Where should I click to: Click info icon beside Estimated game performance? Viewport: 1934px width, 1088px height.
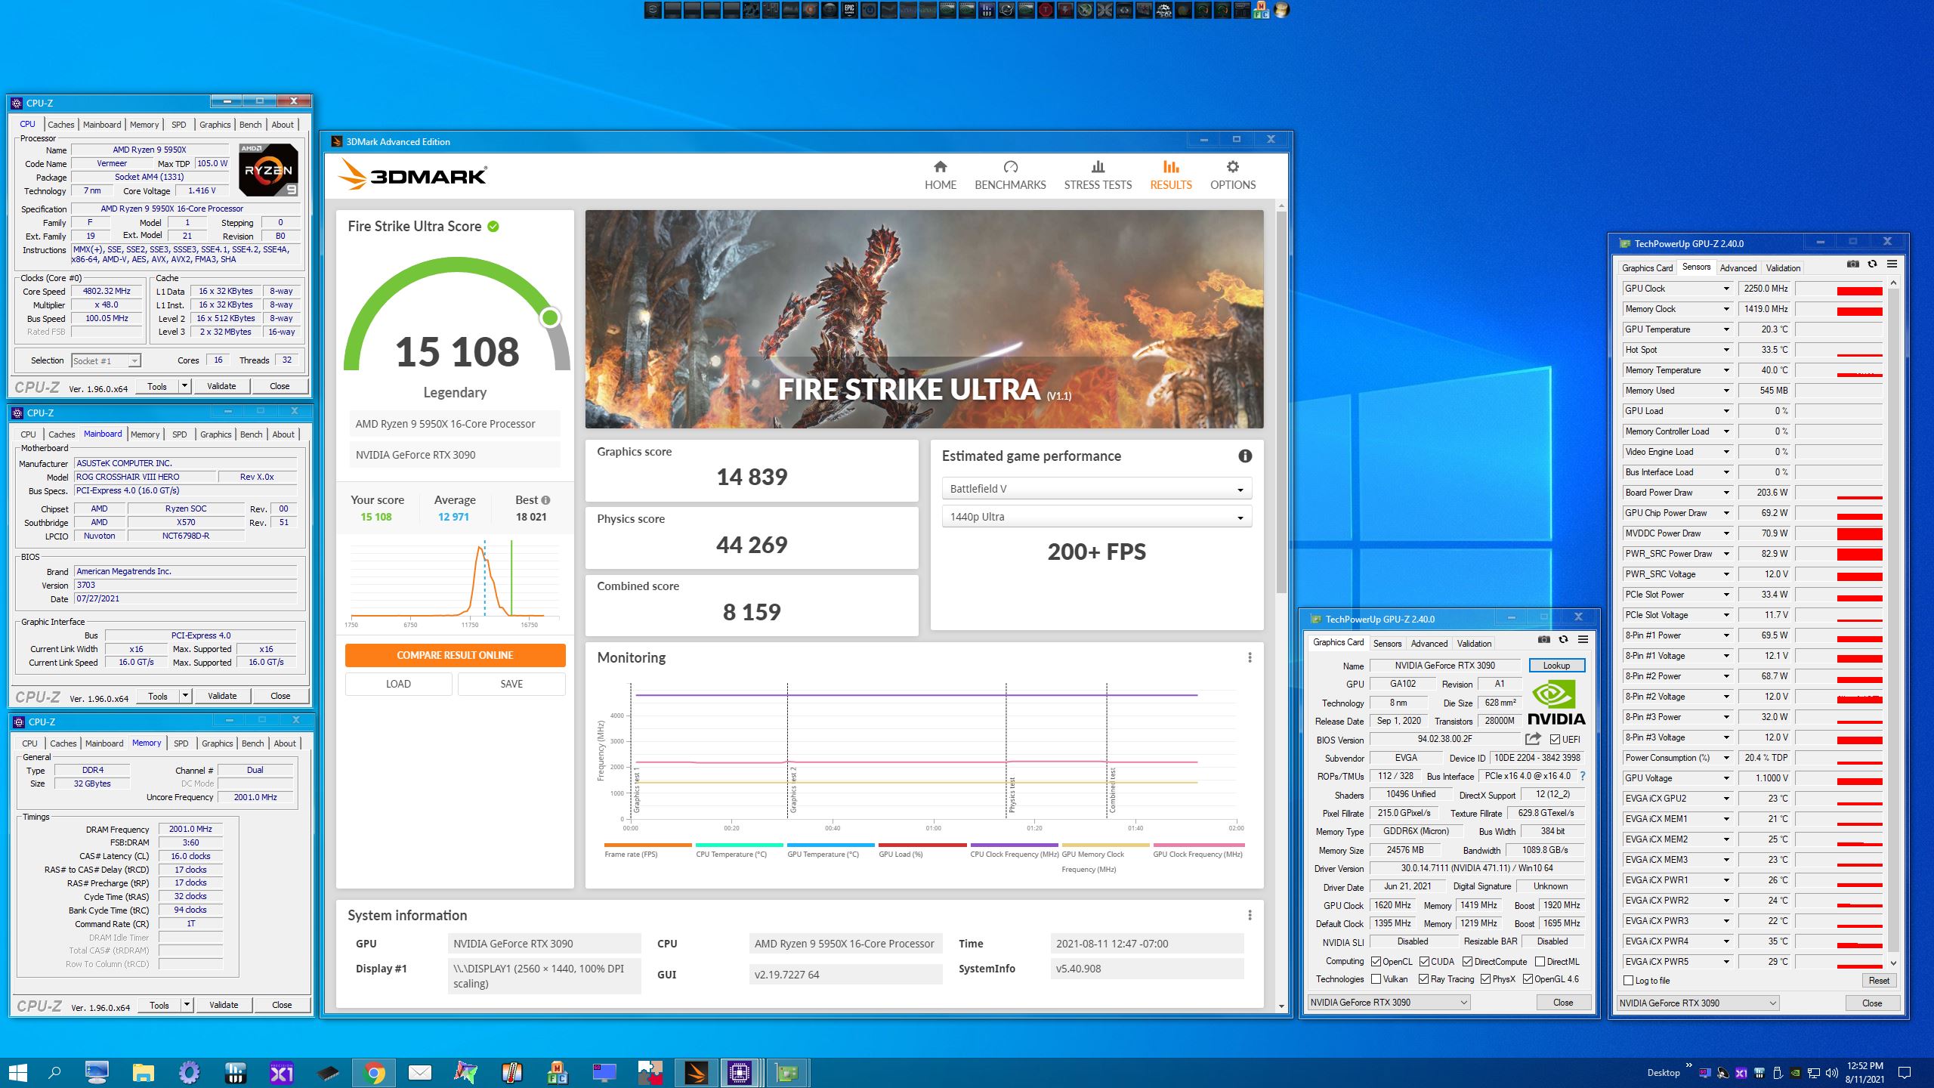click(1245, 456)
